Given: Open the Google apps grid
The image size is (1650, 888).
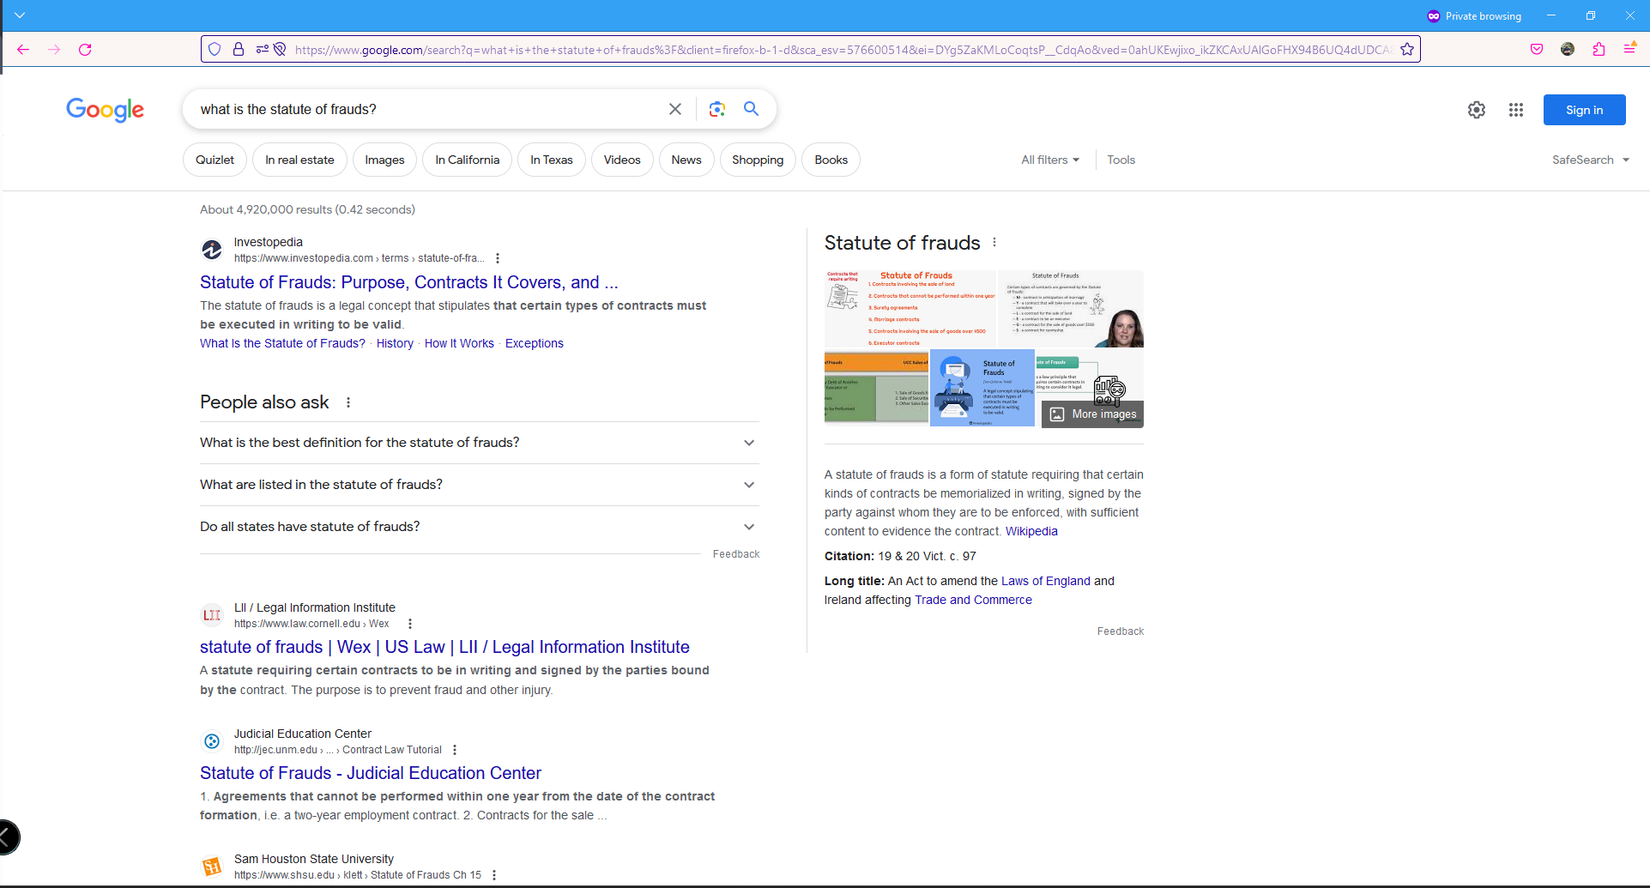Looking at the screenshot, I should 1516,110.
